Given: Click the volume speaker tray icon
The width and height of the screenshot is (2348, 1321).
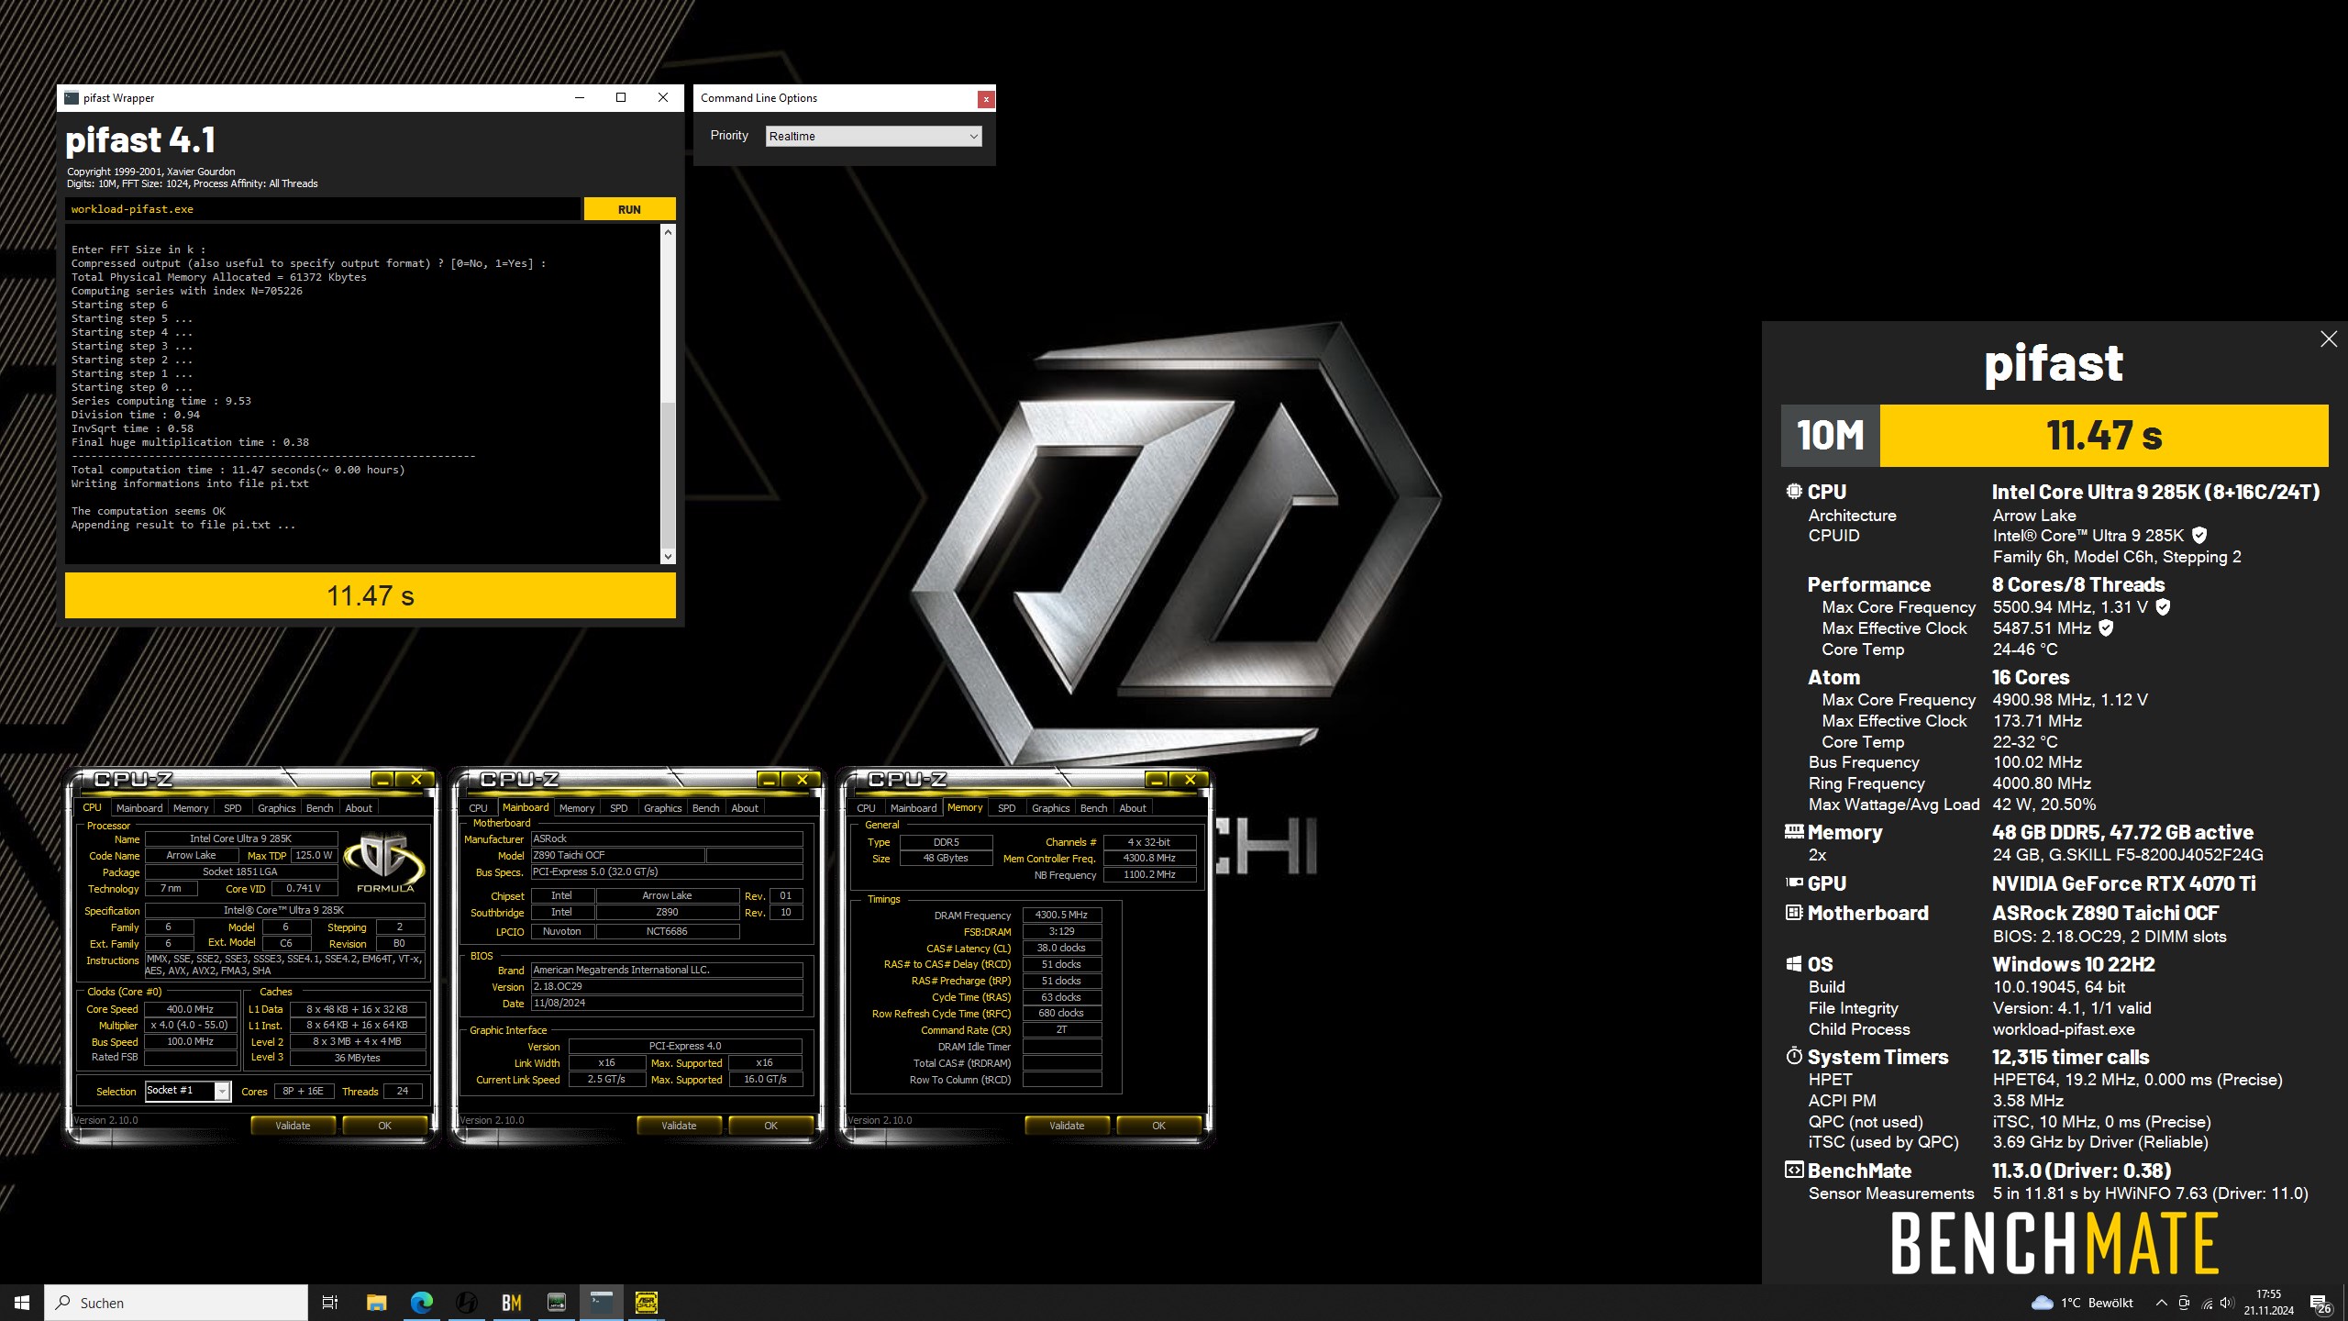Looking at the screenshot, I should click(x=2226, y=1303).
